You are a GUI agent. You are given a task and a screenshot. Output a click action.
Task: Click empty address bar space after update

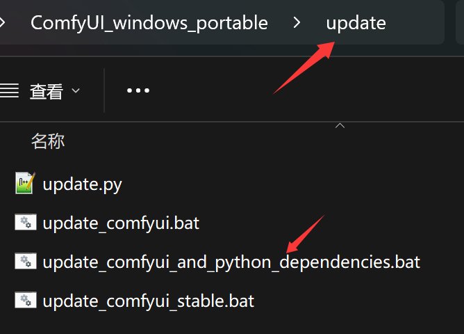(x=417, y=22)
